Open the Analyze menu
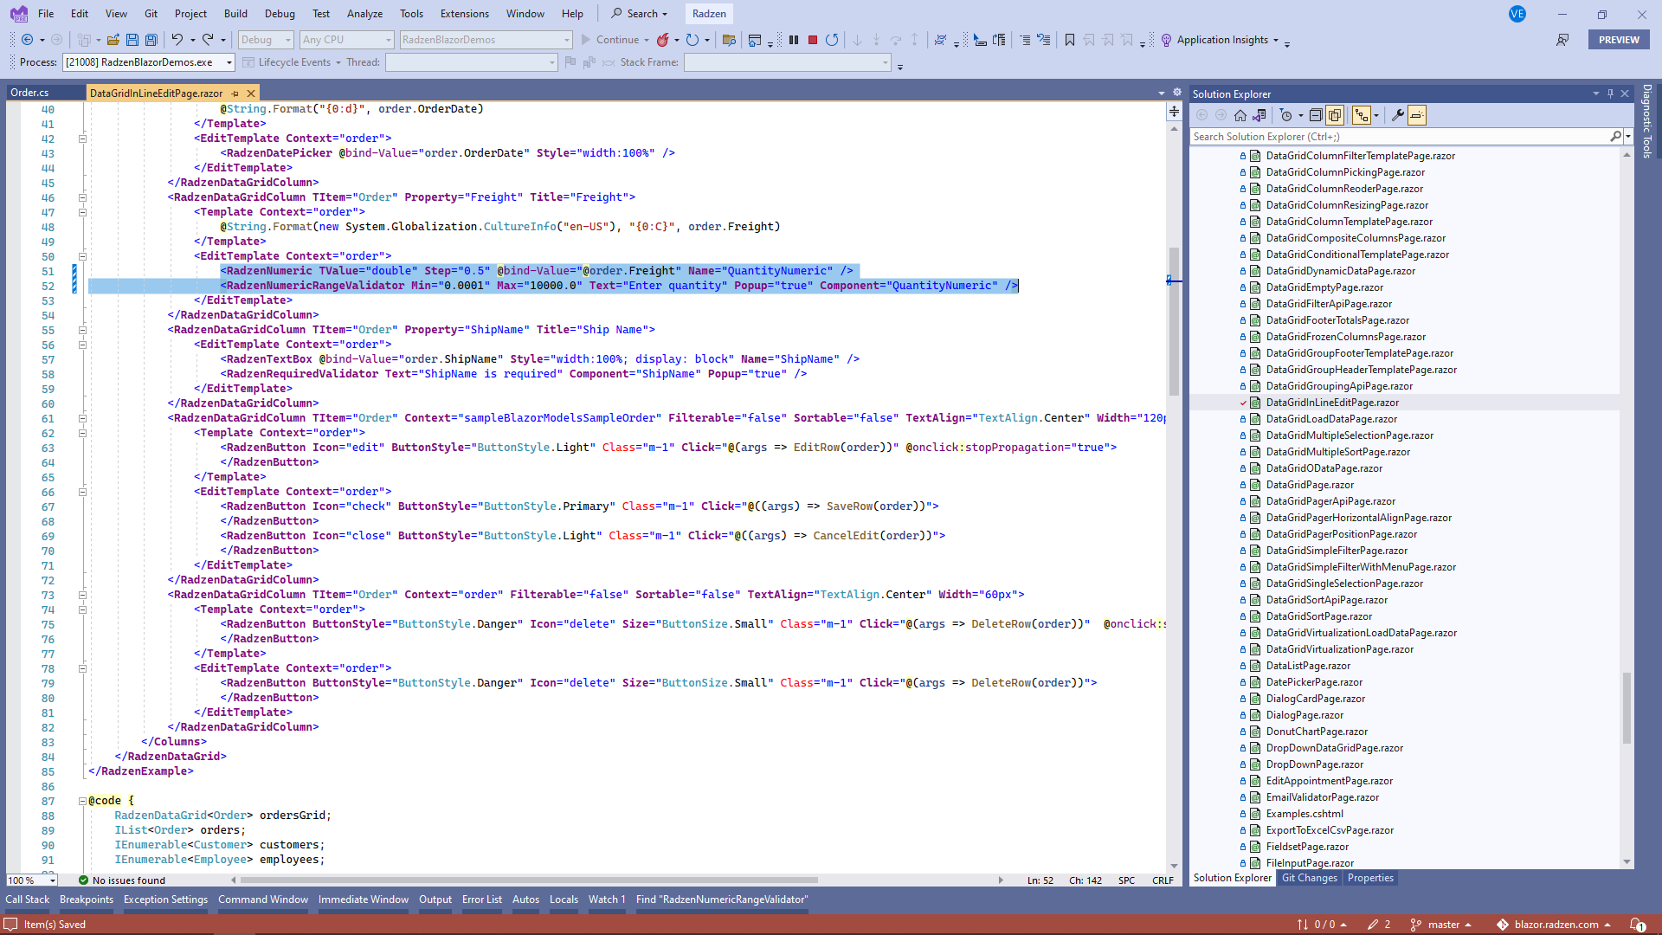Image resolution: width=1662 pixels, height=935 pixels. (x=364, y=14)
